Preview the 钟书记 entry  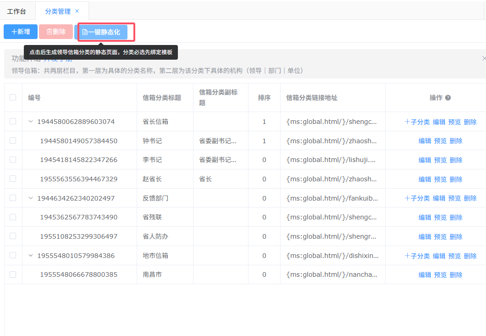[x=440, y=141]
